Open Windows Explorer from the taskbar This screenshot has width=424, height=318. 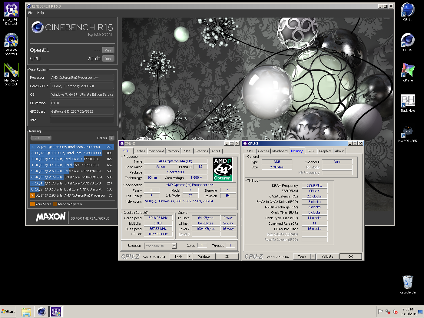pos(26,312)
